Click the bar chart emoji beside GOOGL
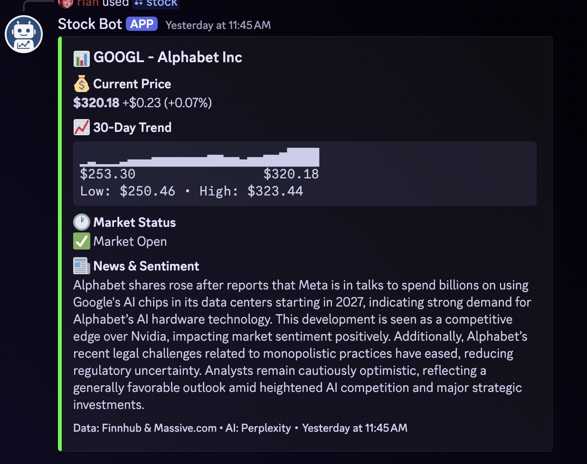The width and height of the screenshot is (587, 464). (82, 58)
